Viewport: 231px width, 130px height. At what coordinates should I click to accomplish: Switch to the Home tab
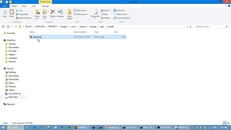point(14,6)
